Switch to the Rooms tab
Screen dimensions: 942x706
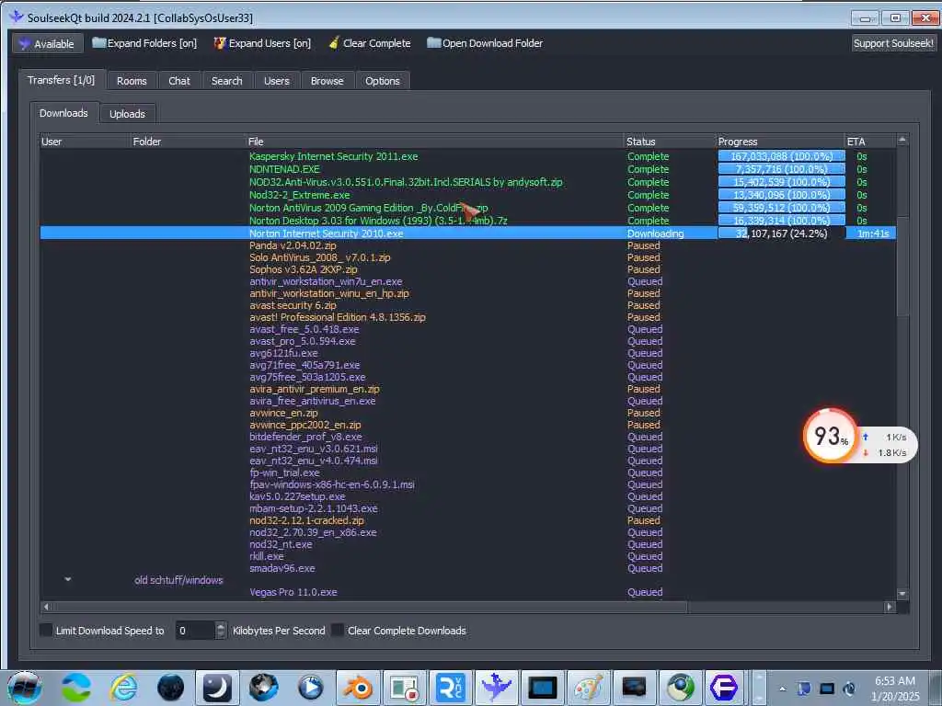click(132, 81)
